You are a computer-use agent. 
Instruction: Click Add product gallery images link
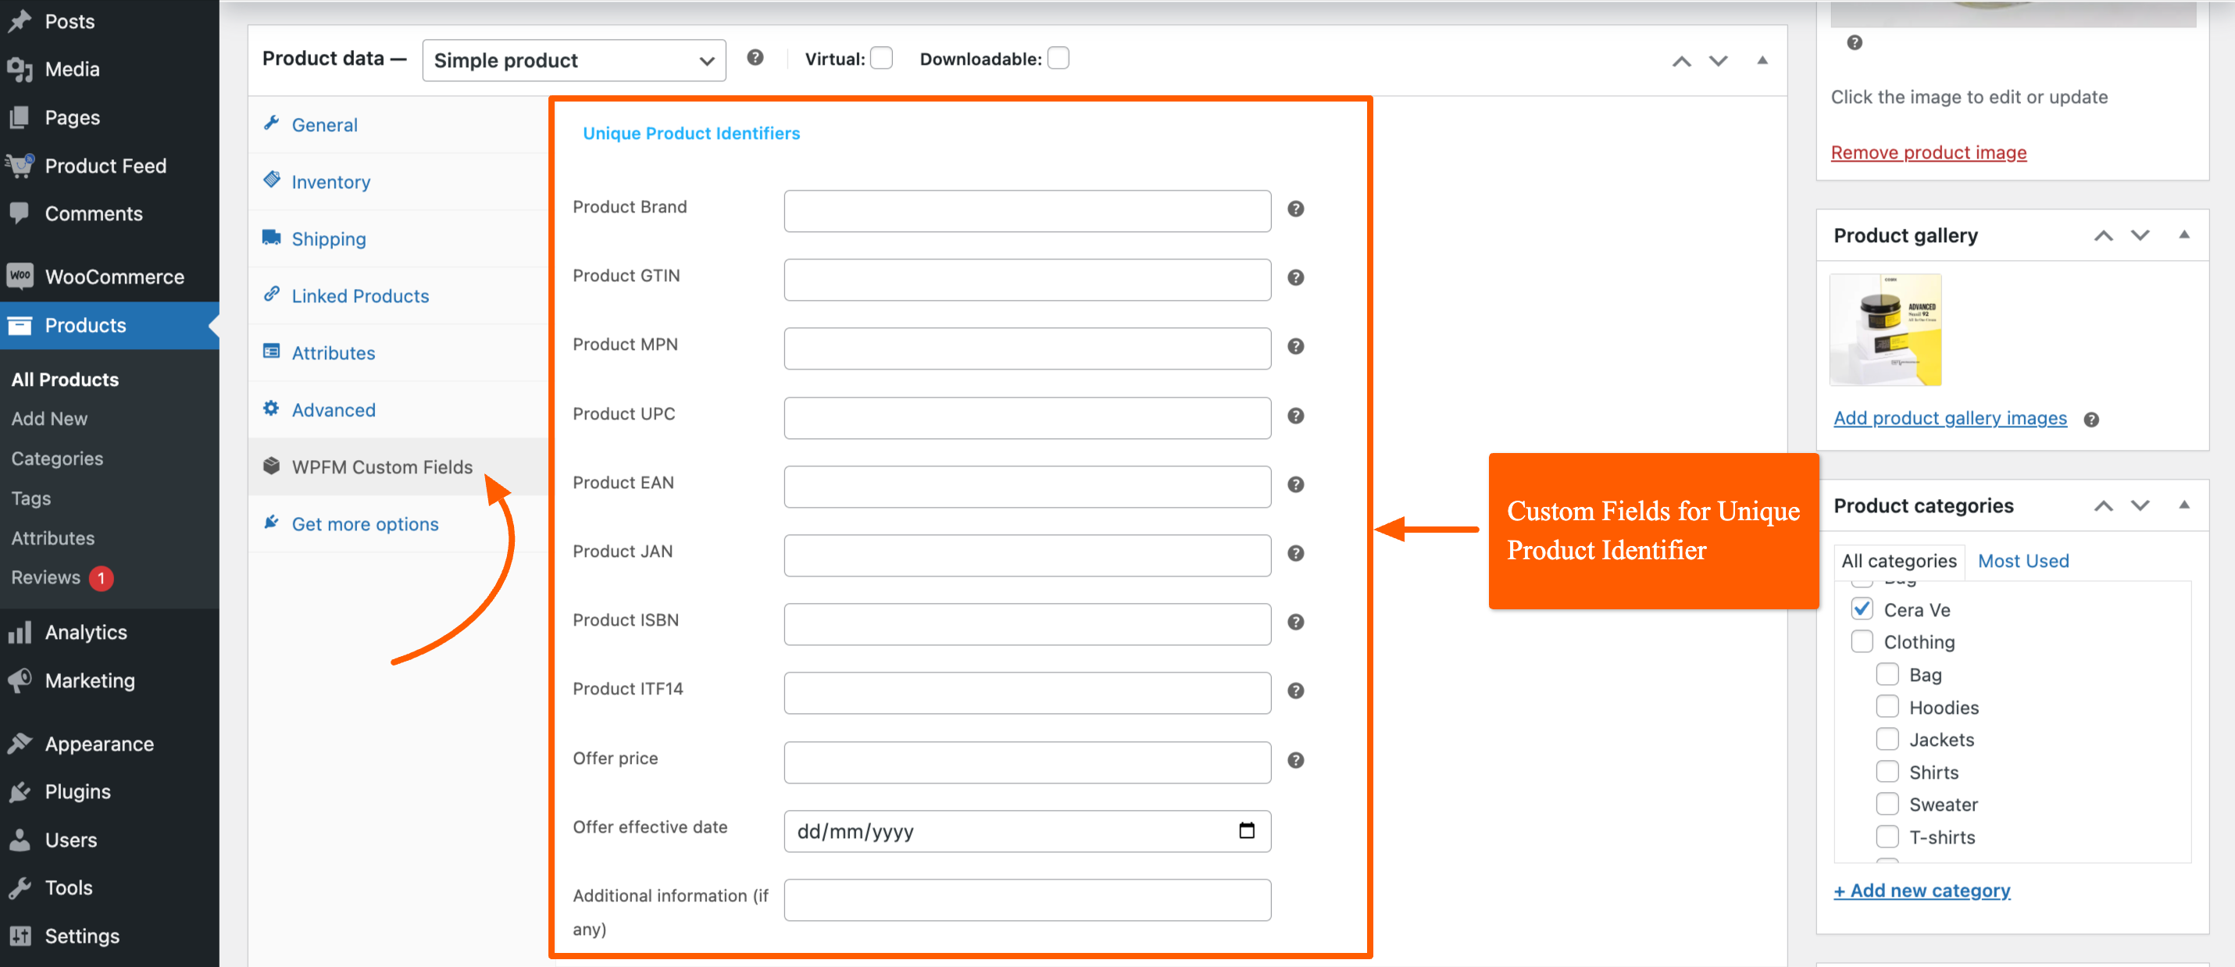(1950, 418)
